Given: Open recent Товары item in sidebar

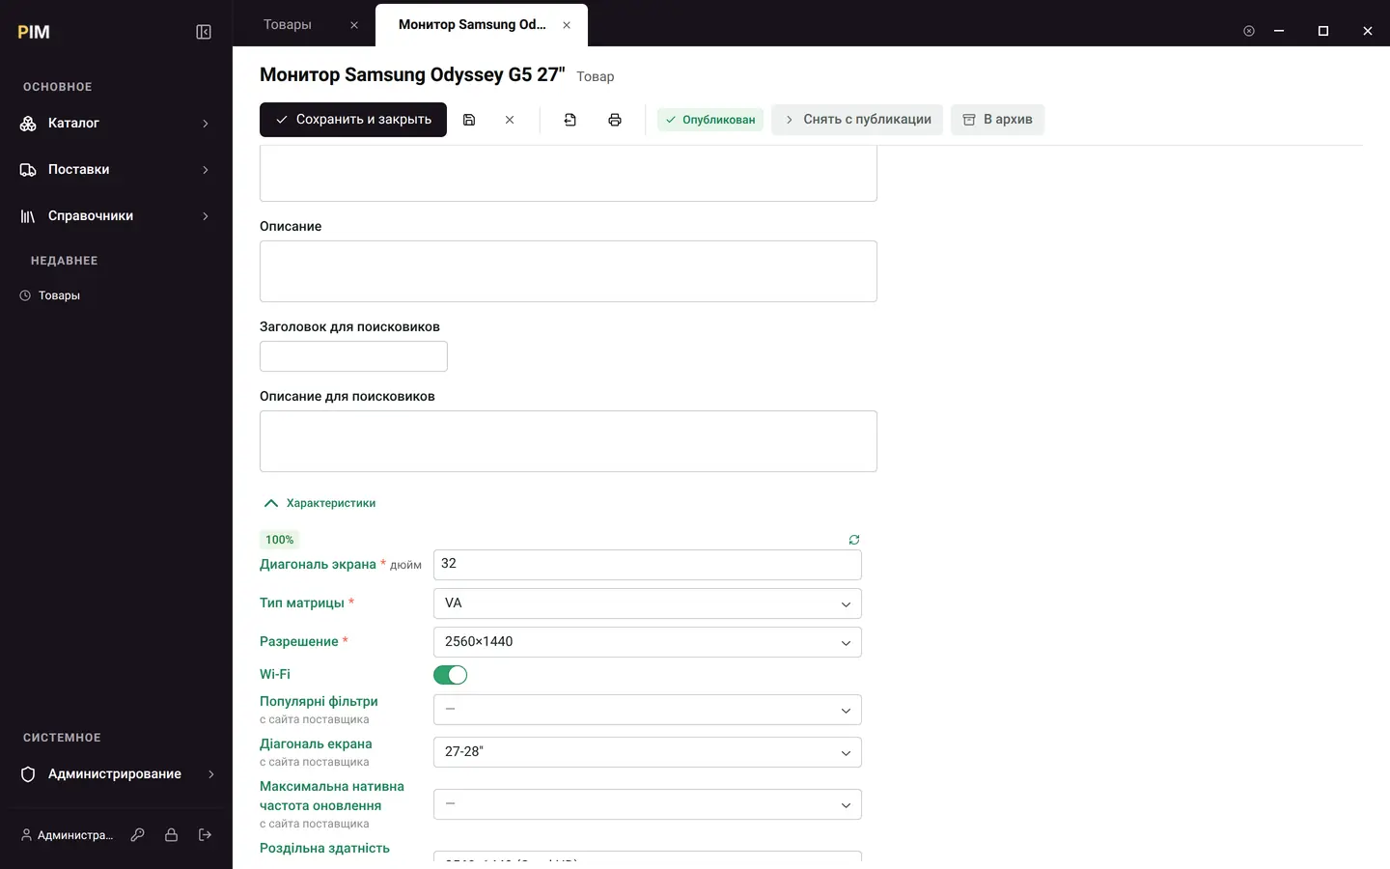Looking at the screenshot, I should [x=59, y=295].
